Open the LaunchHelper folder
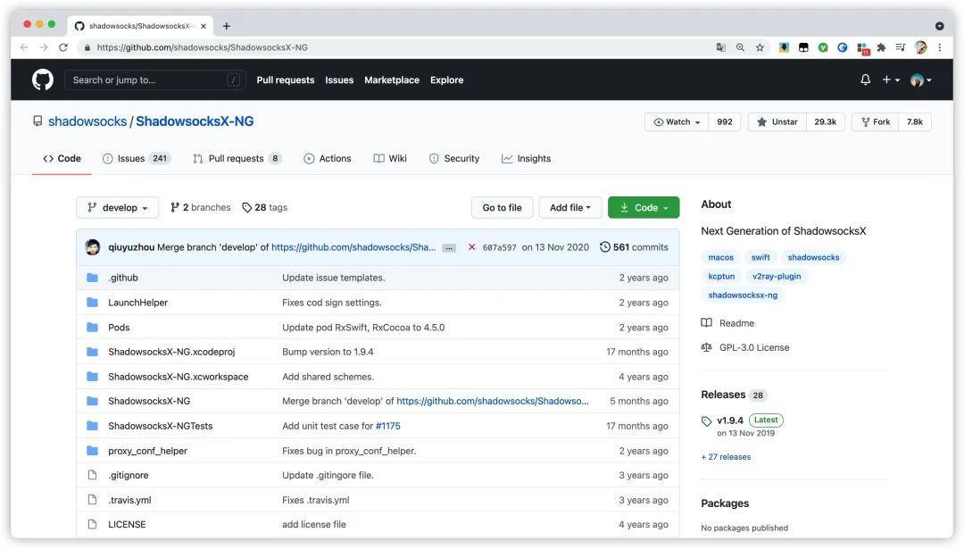Screen dimensions: 964x549 137,303
